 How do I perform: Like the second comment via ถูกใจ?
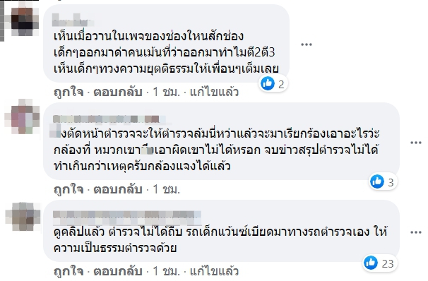[69, 189]
